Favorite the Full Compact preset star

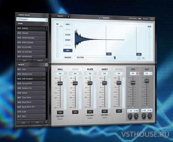pyautogui.click(x=44, y=79)
